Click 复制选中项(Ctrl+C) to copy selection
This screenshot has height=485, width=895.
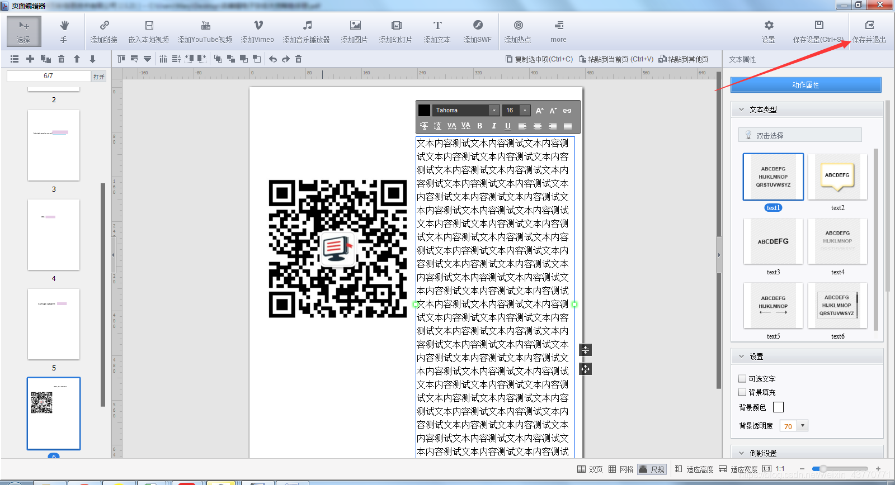click(539, 59)
